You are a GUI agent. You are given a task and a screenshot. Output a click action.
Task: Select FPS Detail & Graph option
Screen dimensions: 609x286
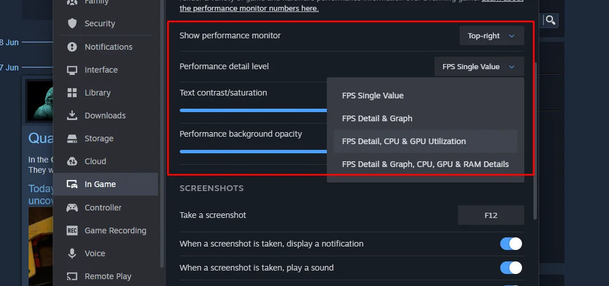[377, 118]
